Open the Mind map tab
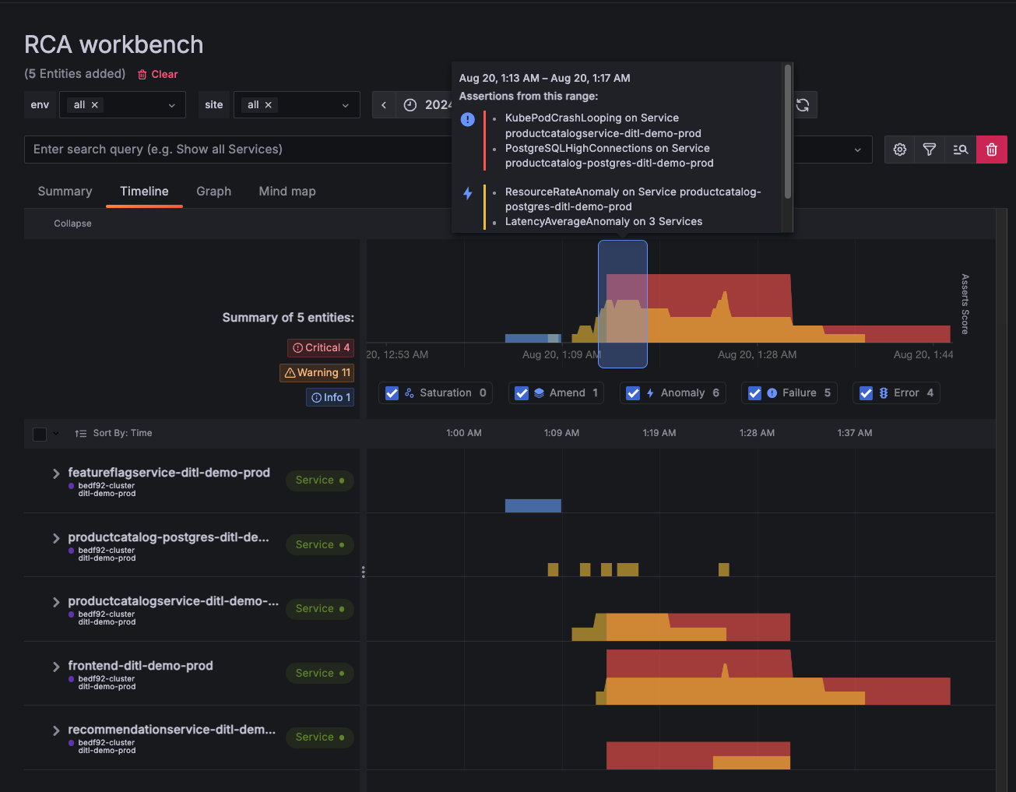Image resolution: width=1016 pixels, height=792 pixels. [287, 191]
